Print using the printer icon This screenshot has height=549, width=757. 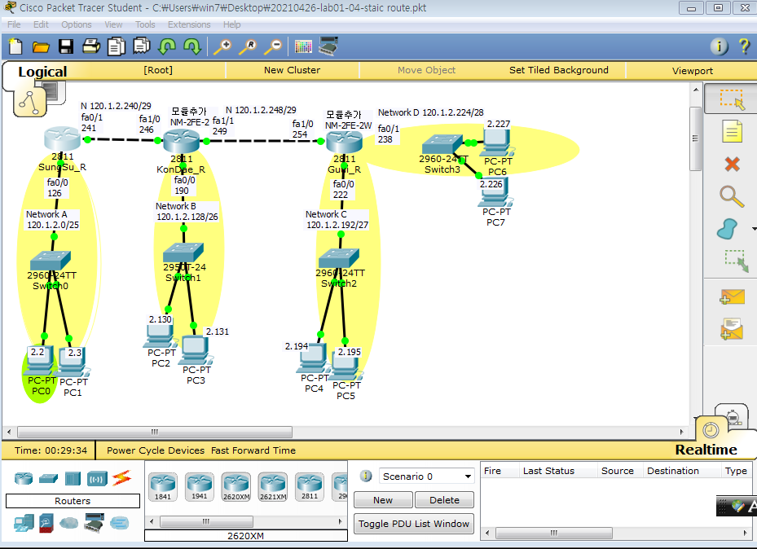[91, 46]
